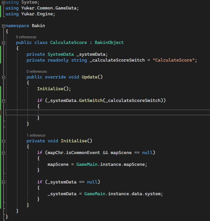
Task: Click the CalculateScore class name
Action: click(68, 42)
